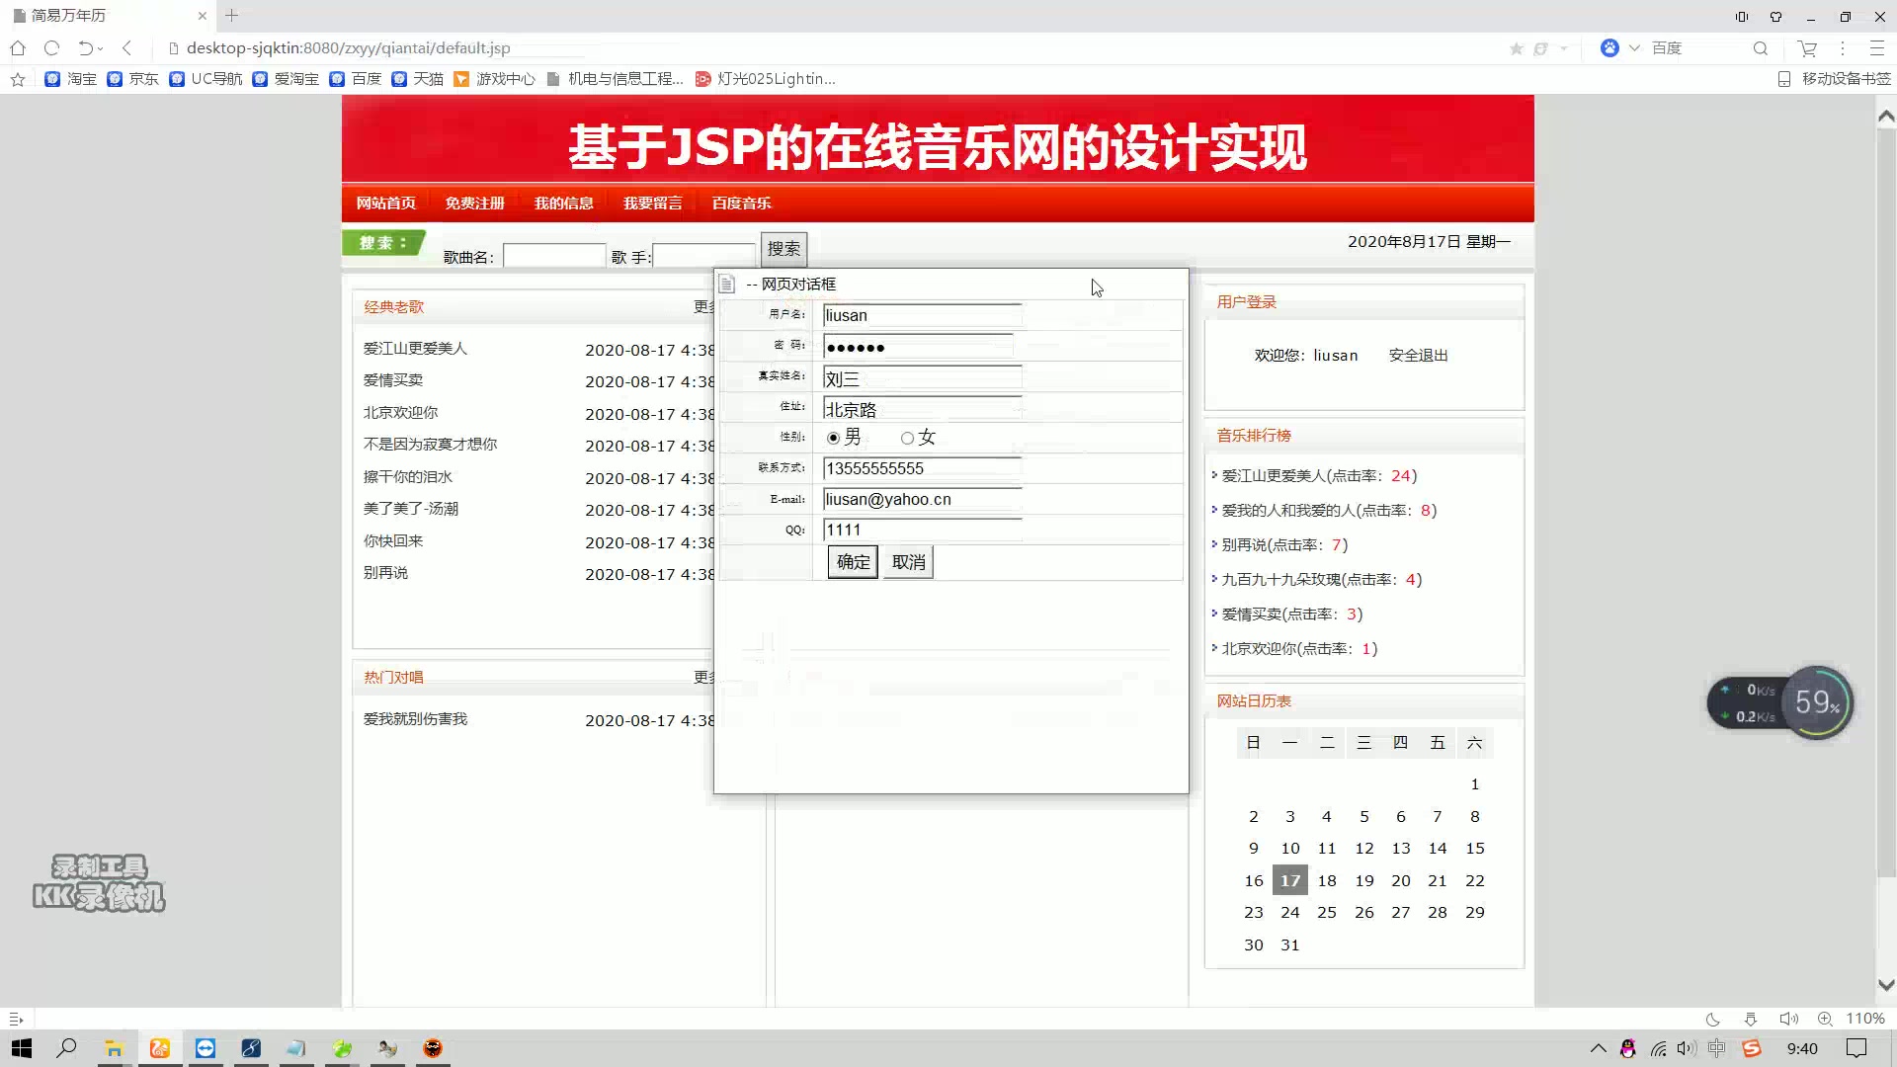1897x1067 pixels.
Task: Select the 男 radio button
Action: 834,438
